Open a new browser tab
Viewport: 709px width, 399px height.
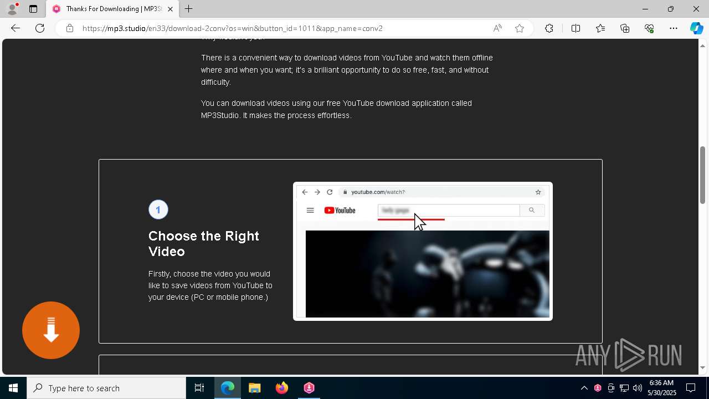click(189, 9)
